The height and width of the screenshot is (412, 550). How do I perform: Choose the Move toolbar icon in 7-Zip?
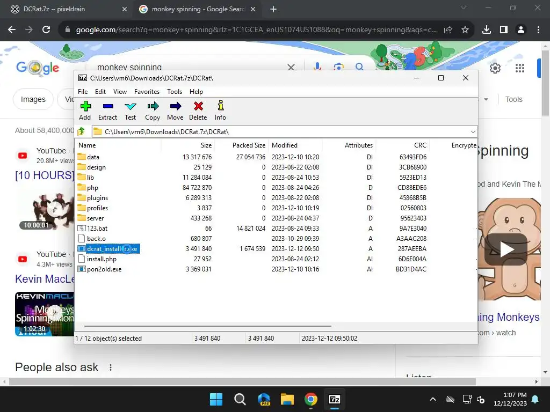pos(175,111)
